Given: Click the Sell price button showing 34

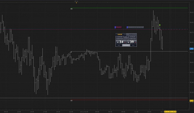Looking at the screenshot, I should point(121,42).
